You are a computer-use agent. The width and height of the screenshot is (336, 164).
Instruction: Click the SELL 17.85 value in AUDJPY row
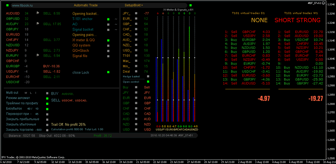[x=52, y=24]
